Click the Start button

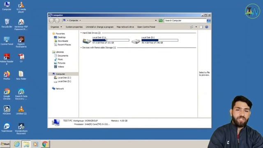(x=5, y=144)
